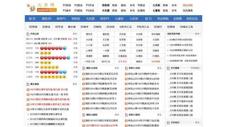Go to the 双色球 tab in blue navbar
The width and height of the screenshot is (227, 127).
(x=76, y=19)
